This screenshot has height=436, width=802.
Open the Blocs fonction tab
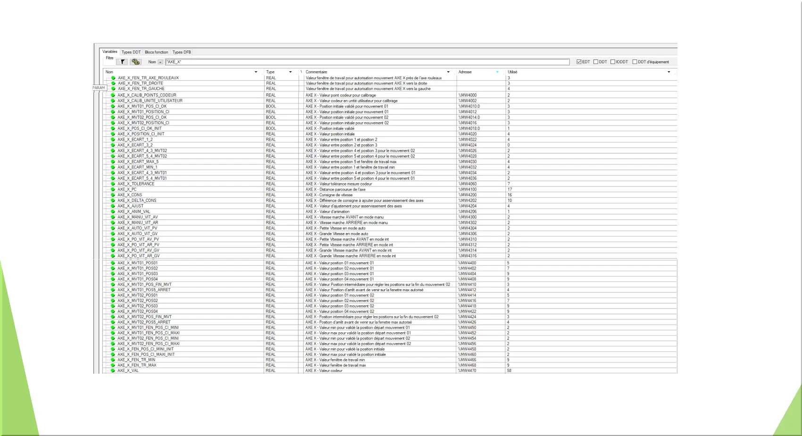pyautogui.click(x=156, y=52)
